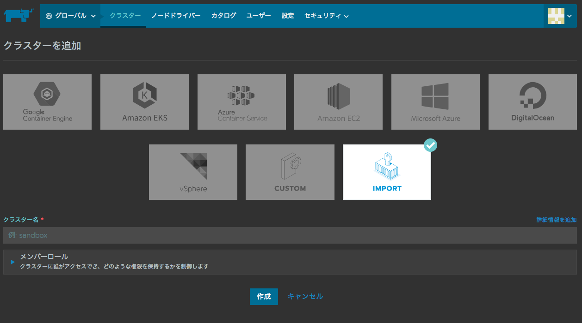Click the 作成 button
582x323 pixels.
coord(264,296)
